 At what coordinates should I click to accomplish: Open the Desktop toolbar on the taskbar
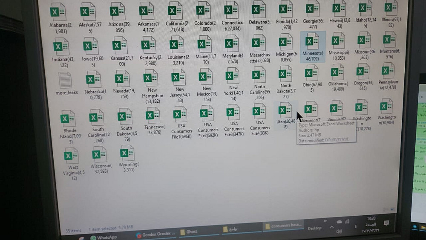coord(314,228)
